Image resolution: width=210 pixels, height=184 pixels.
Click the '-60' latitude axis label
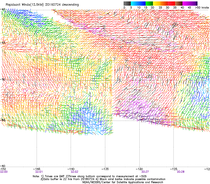pyautogui.click(x=3, y=166)
